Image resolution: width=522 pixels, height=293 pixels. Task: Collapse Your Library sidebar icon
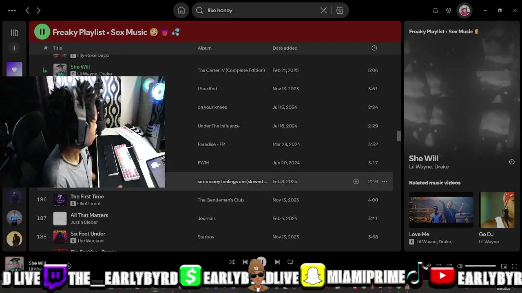click(x=14, y=33)
